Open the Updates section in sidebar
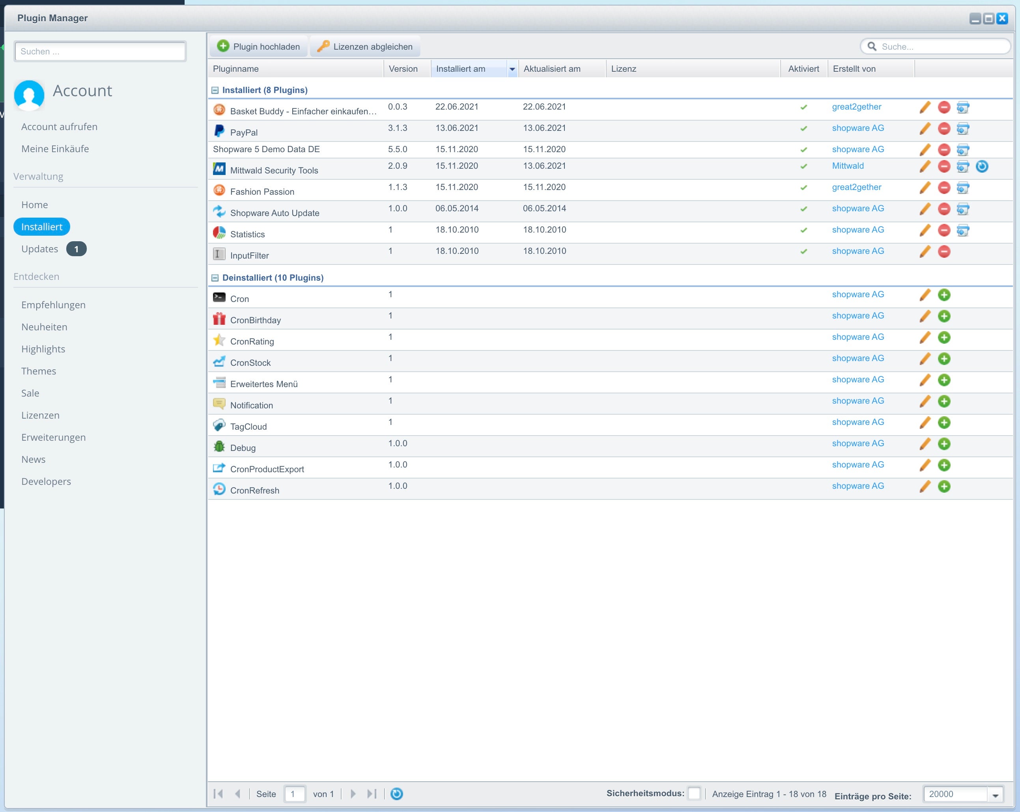 [40, 249]
